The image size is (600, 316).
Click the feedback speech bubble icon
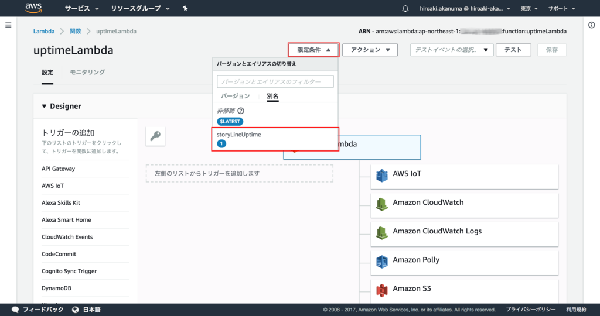tap(15, 310)
